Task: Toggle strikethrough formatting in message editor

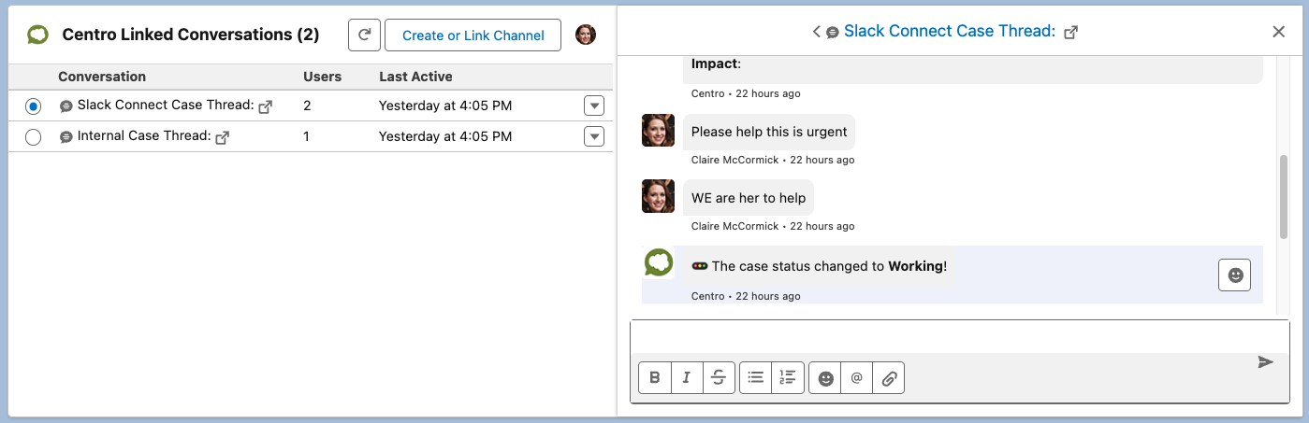Action: [719, 378]
